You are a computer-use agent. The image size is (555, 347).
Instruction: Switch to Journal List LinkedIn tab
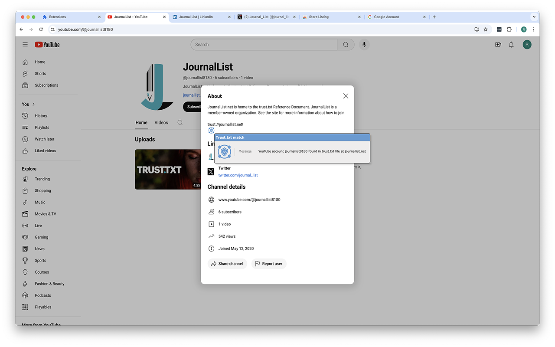pos(202,17)
